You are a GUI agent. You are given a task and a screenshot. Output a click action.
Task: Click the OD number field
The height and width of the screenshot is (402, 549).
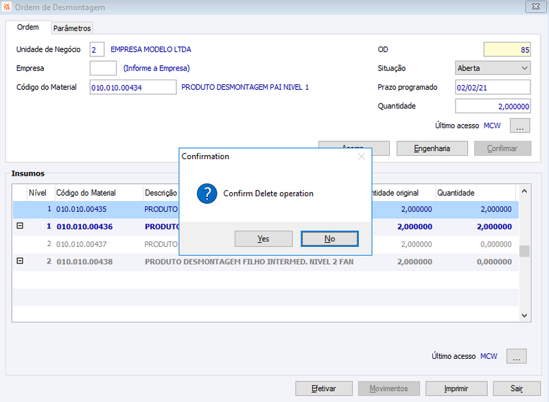click(507, 49)
